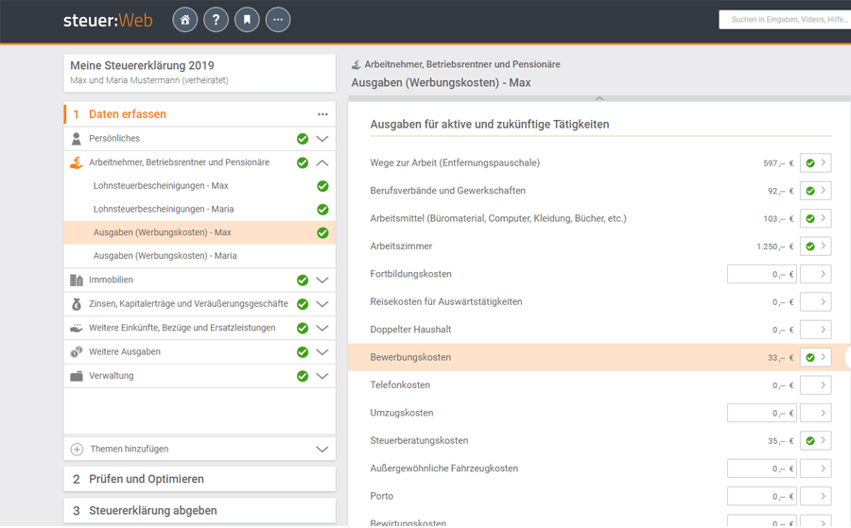Expand the Immobilien section chevron
Viewport: 851px width, 528px height.
(x=322, y=281)
